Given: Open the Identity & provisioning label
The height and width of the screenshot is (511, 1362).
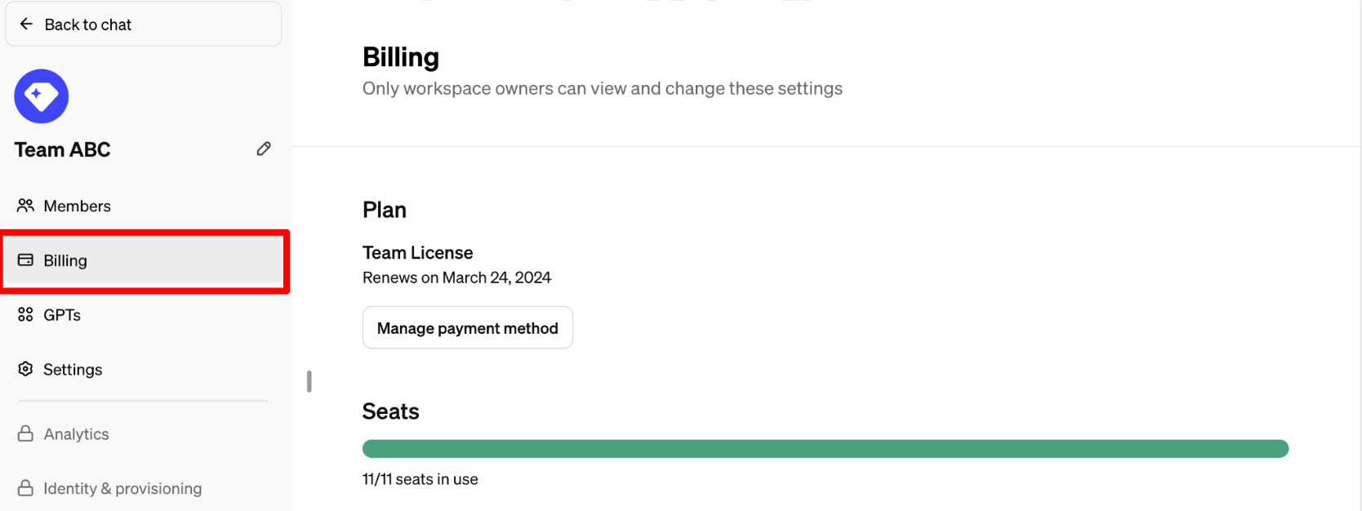Looking at the screenshot, I should tap(122, 489).
